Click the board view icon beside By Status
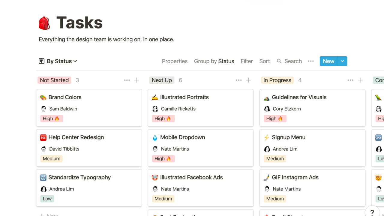The image size is (384, 216). coord(41,61)
